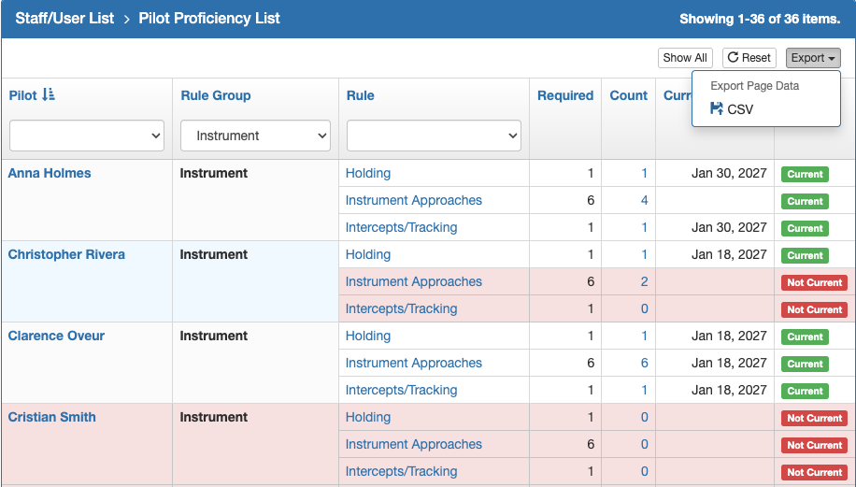The width and height of the screenshot is (856, 487).
Task: Sort by the Rule column header
Action: coord(361,95)
